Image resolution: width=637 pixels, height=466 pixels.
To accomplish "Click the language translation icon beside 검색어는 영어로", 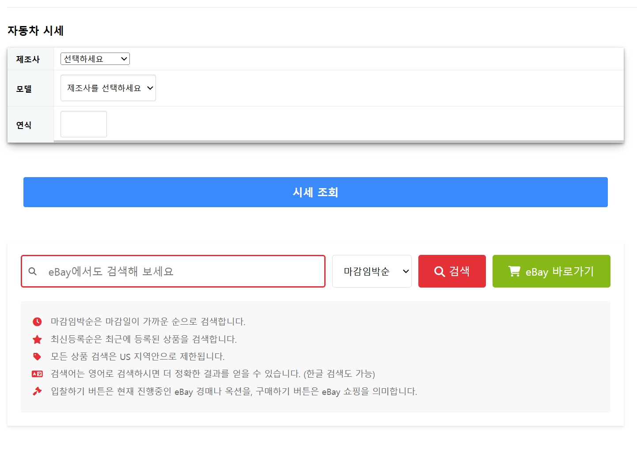I will click(x=37, y=374).
